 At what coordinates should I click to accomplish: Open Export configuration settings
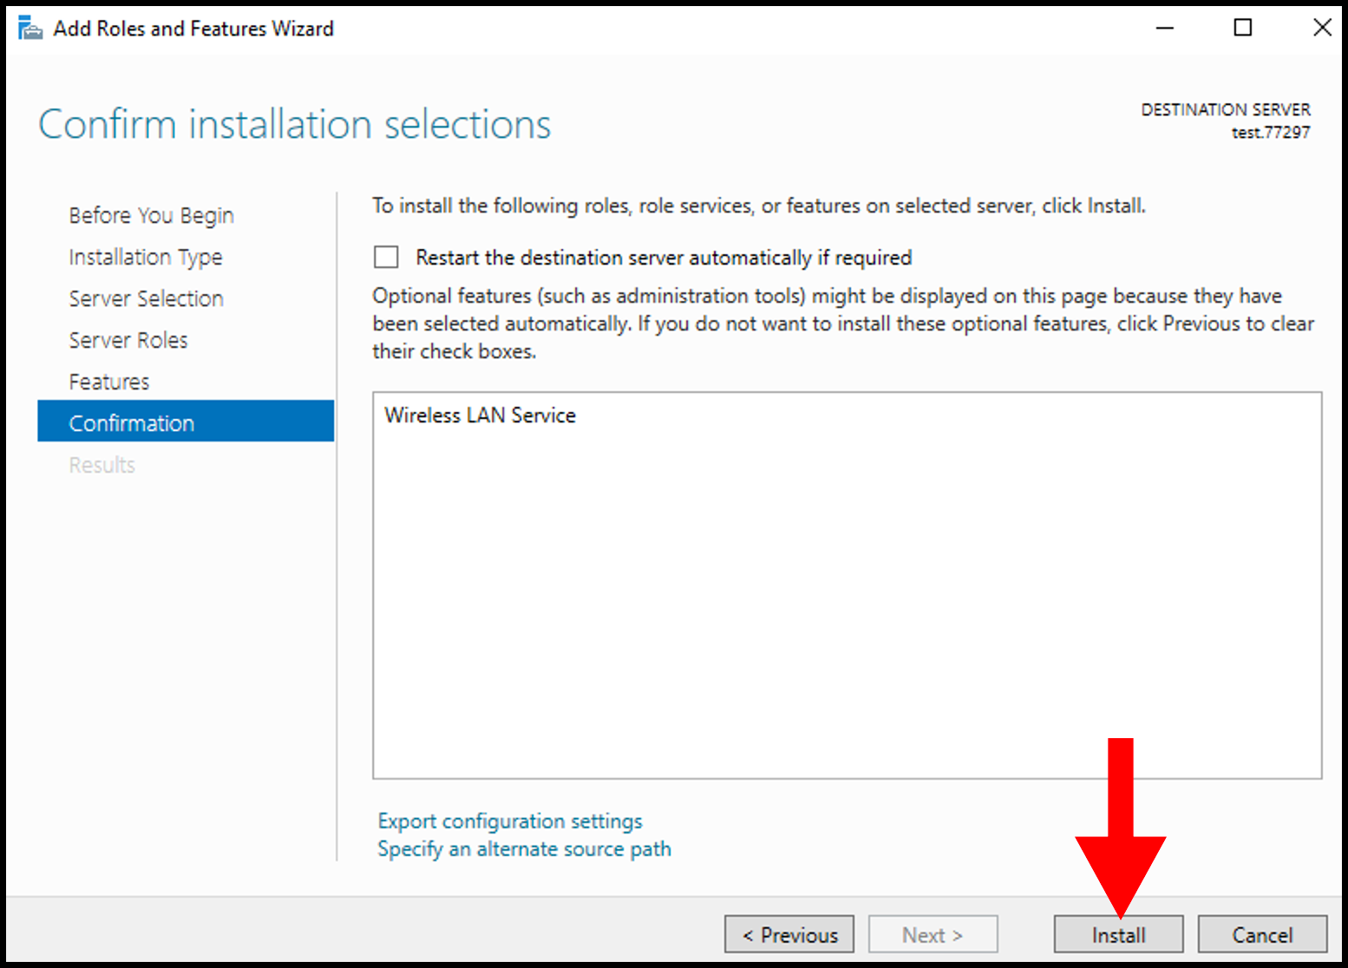[509, 821]
